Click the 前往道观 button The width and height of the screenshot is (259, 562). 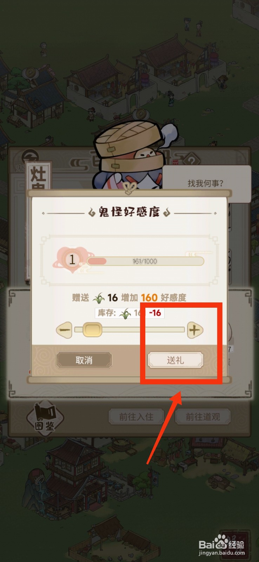click(x=203, y=417)
